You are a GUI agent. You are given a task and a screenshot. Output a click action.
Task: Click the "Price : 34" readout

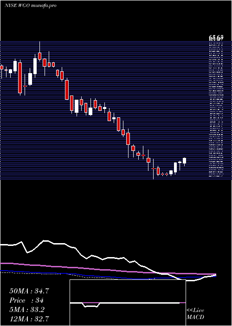pos(26,300)
